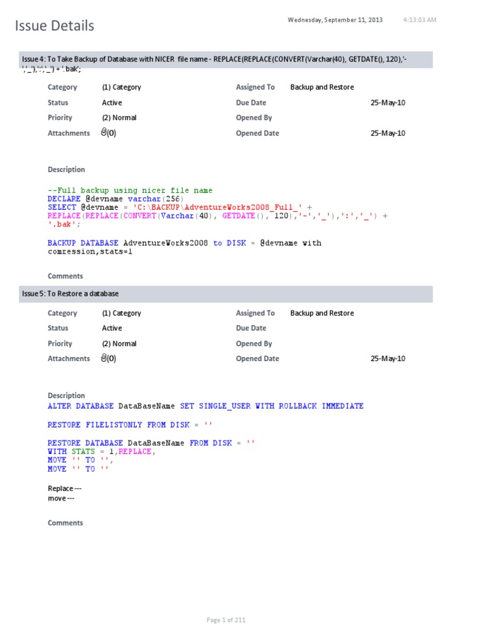Screen dimensions: 482x643
Task: Select the 'Issue 5: To Restore a database' header
Action: [226, 294]
